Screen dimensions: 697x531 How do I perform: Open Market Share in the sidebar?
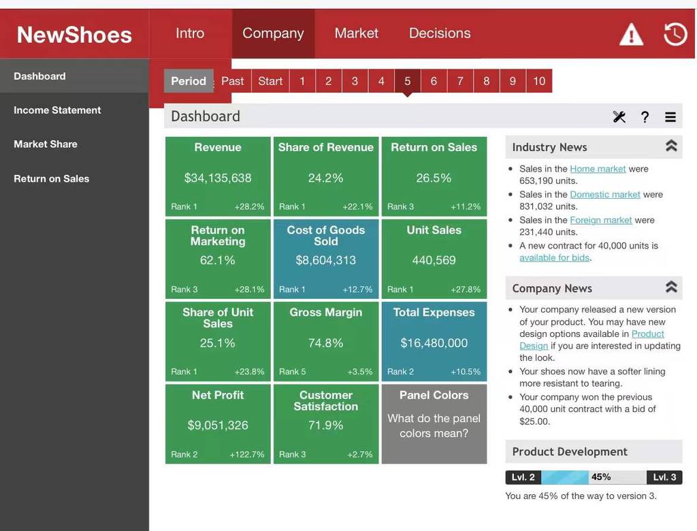(x=46, y=144)
